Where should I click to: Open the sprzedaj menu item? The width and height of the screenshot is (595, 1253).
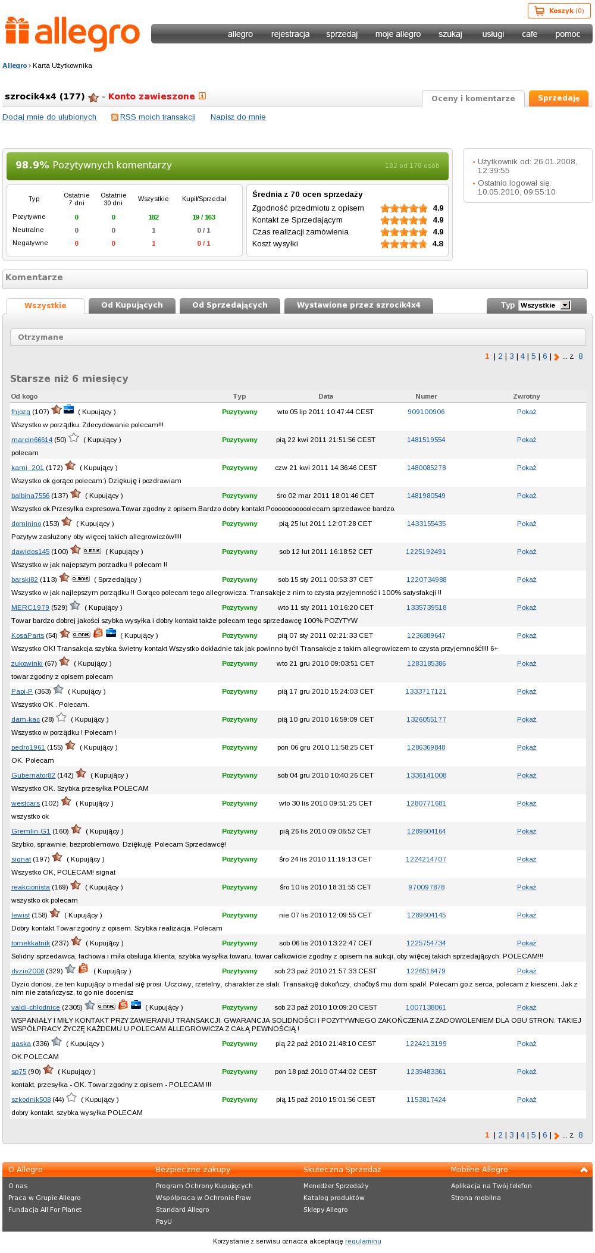(342, 34)
